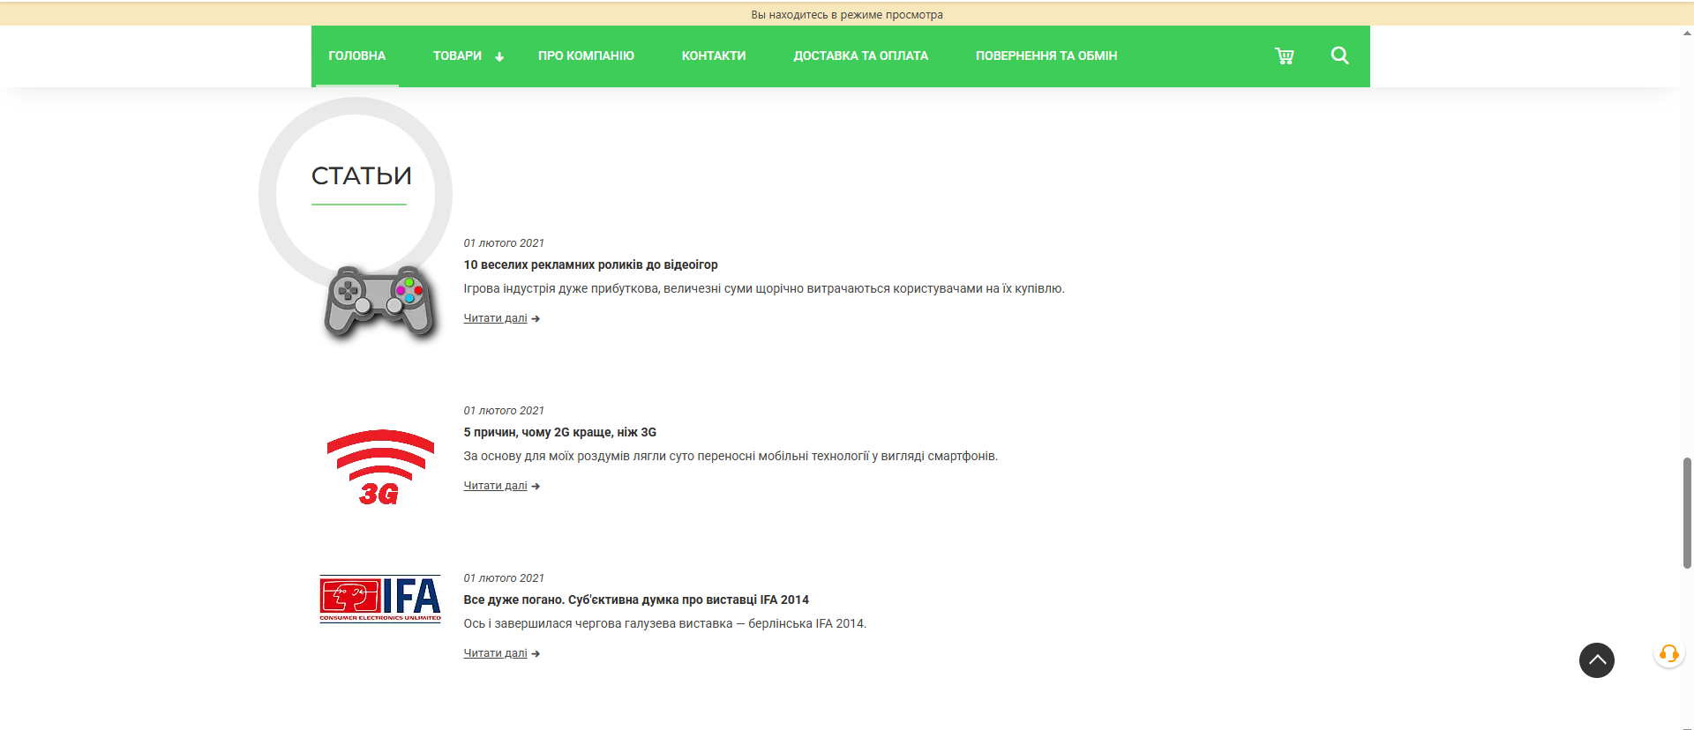1694x730 pixels.
Task: Click the search magnifier icon
Action: 1339,56
